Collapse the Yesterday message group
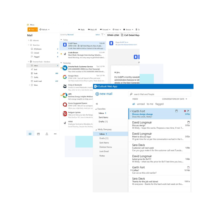Viewport: 215px width, 215px height. coord(61,63)
